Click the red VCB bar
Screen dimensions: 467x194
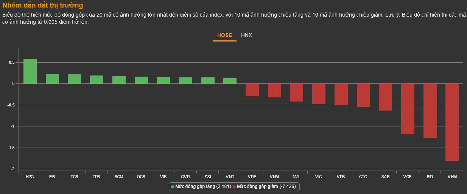point(408,109)
